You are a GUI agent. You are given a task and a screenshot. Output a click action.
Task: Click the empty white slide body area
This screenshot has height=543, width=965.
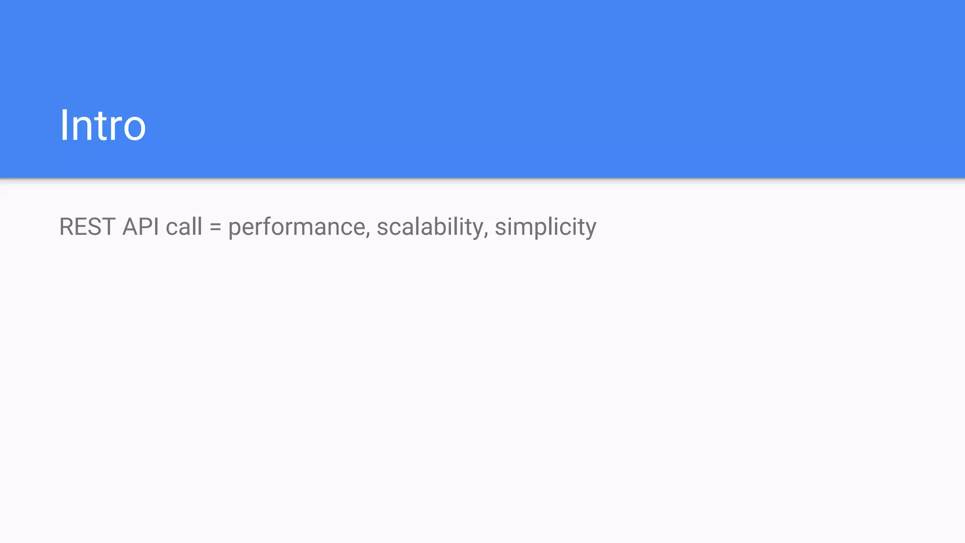tap(482, 387)
